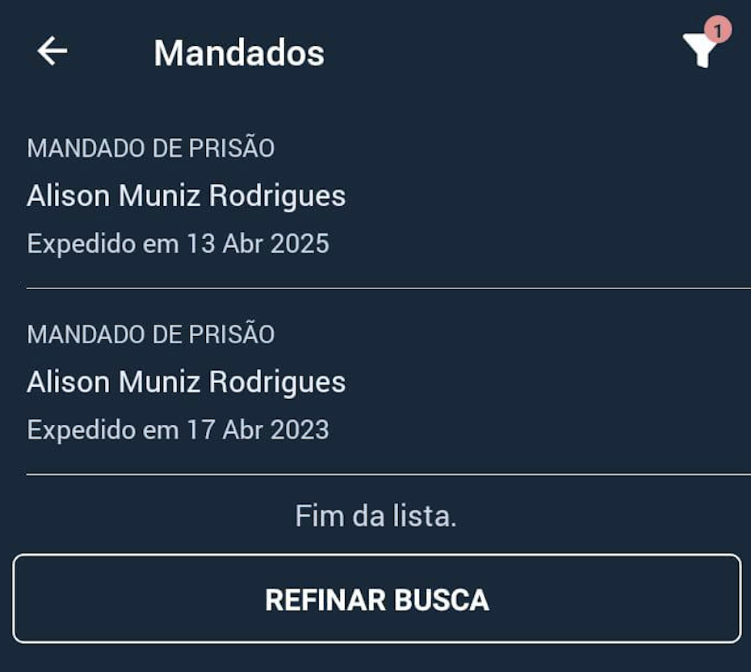
Task: Click the red filter count badge
Action: pos(717,31)
